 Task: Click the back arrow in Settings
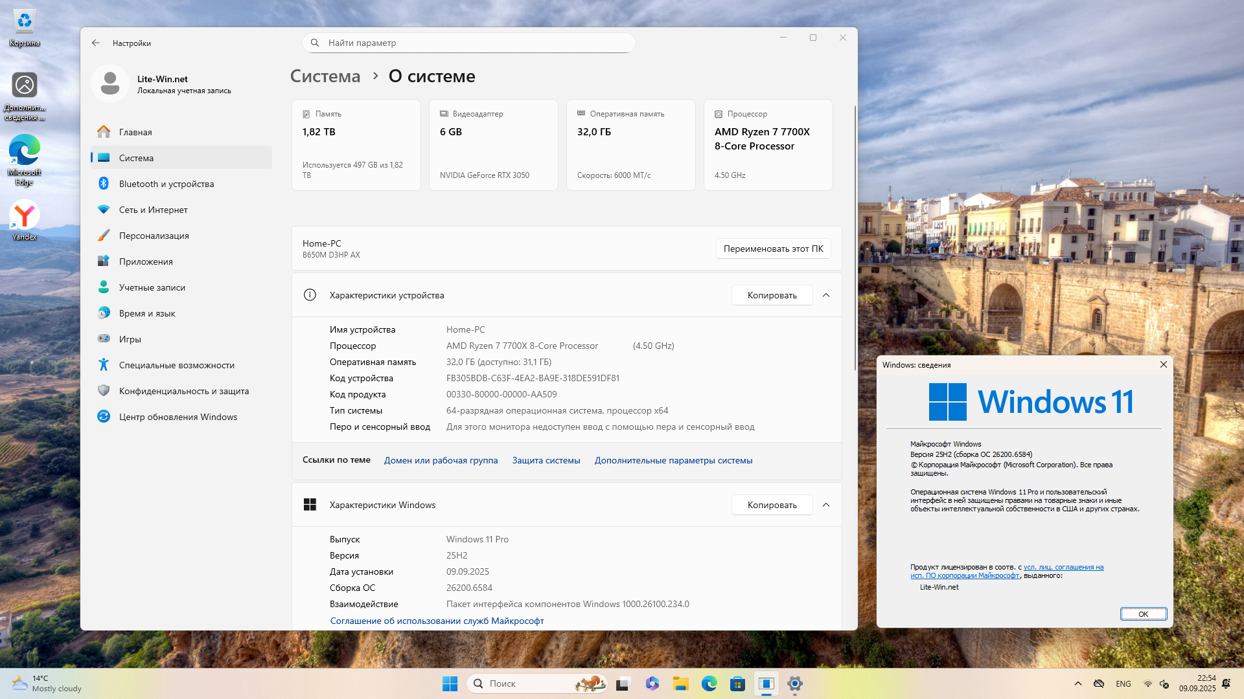click(96, 43)
